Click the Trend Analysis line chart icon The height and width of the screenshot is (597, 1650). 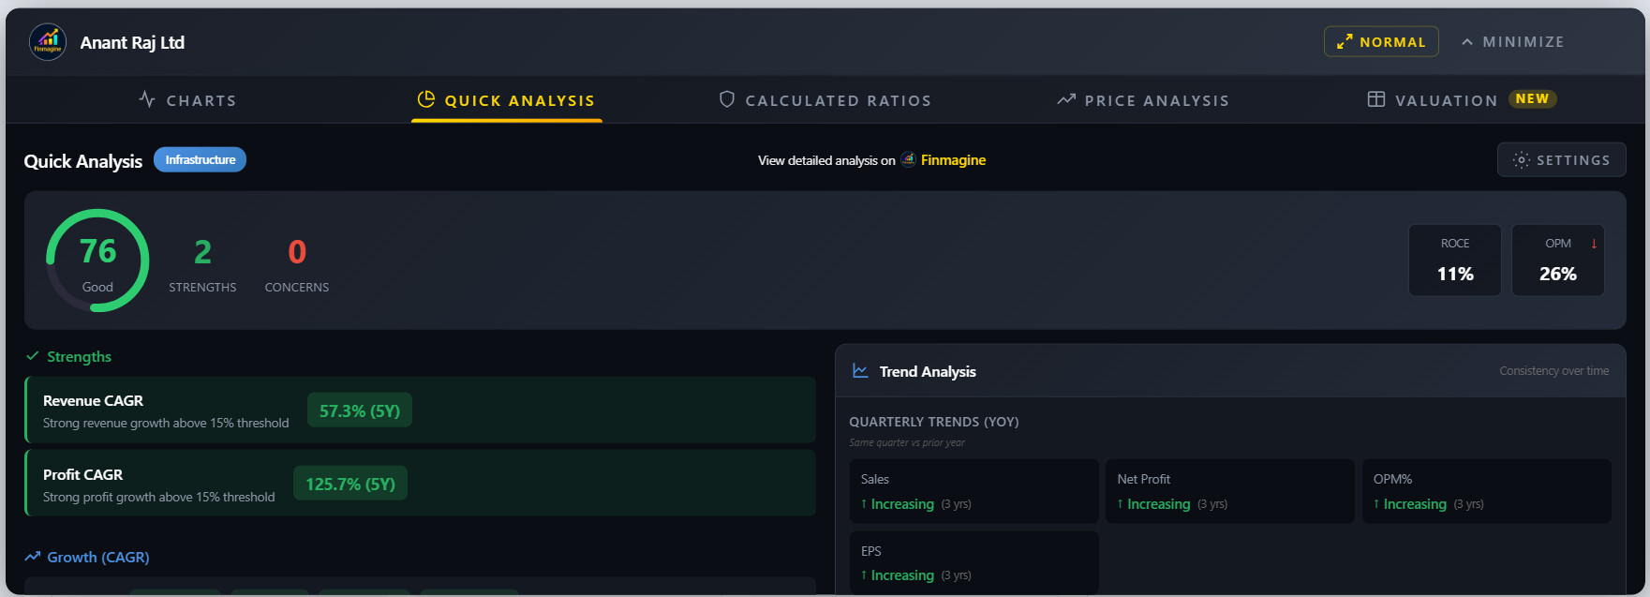coord(860,371)
